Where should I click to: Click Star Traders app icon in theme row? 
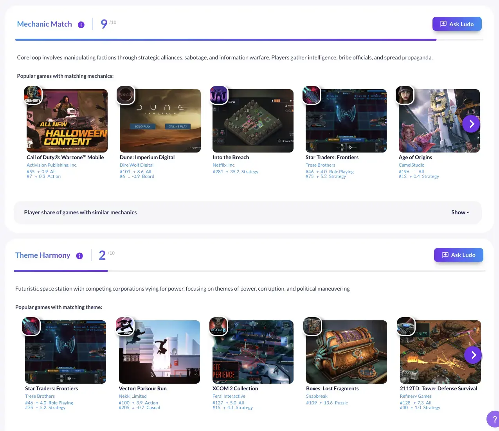click(x=31, y=326)
